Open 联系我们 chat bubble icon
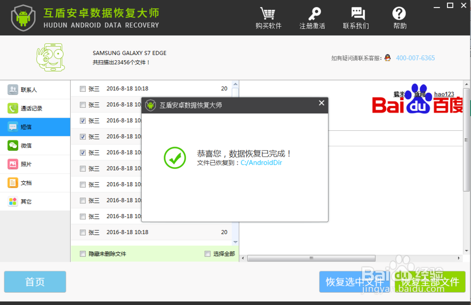471x305 pixels. click(356, 13)
